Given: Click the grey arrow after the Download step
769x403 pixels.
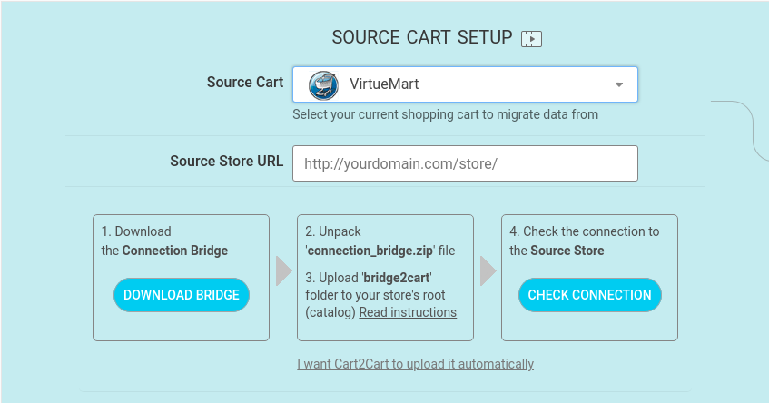Looking at the screenshot, I should point(283,270).
